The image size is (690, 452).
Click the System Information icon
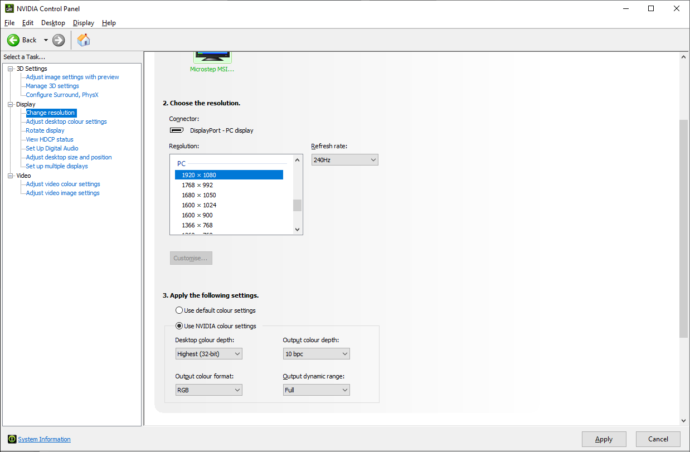11,439
